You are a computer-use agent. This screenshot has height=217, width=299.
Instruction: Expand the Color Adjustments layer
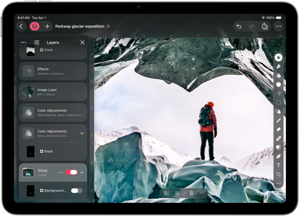click(82, 134)
